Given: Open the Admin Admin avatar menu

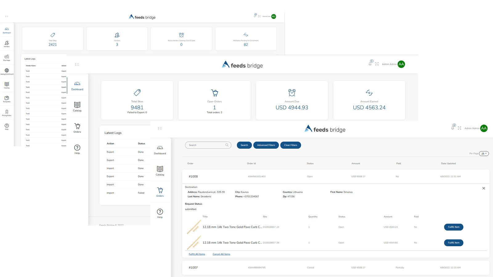Looking at the screenshot, I should (x=483, y=128).
